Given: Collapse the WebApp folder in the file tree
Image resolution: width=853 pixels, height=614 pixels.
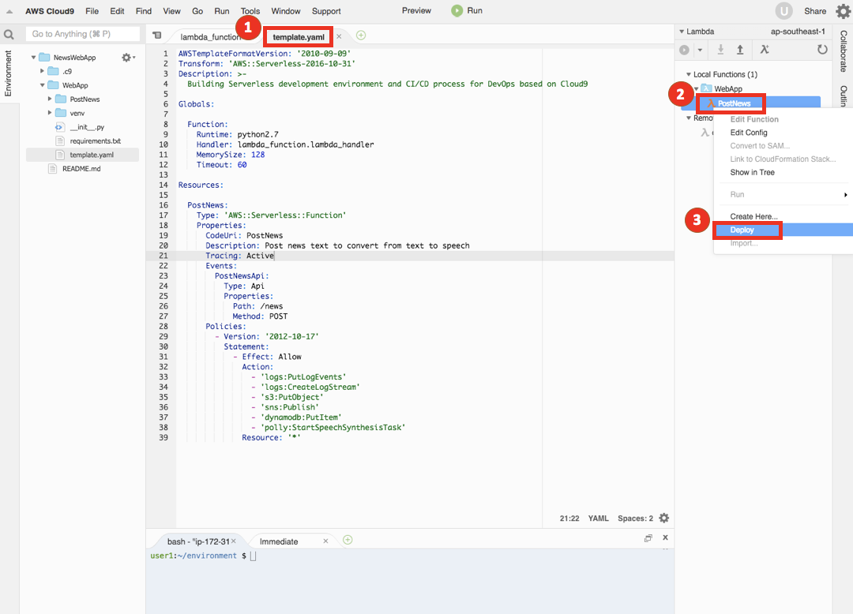Looking at the screenshot, I should click(42, 85).
